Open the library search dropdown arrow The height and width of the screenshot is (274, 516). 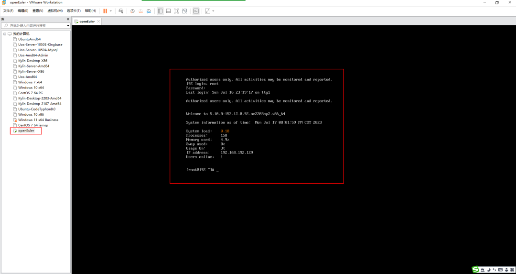click(x=68, y=25)
